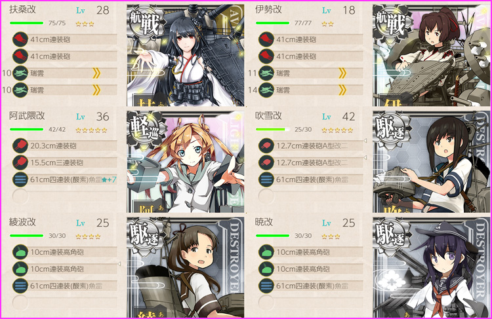Click Fubuki Kai's 25/30 HP bar
The width and height of the screenshot is (492, 319).
click(273, 129)
